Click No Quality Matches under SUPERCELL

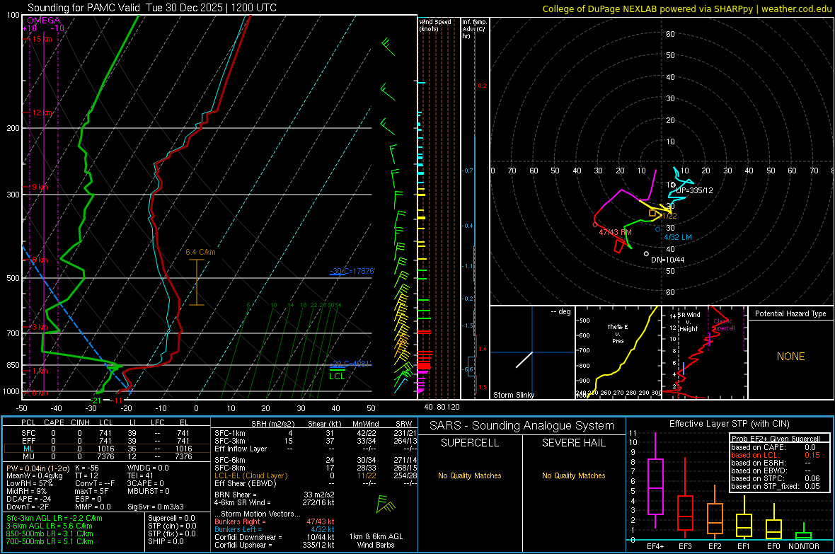[470, 475]
